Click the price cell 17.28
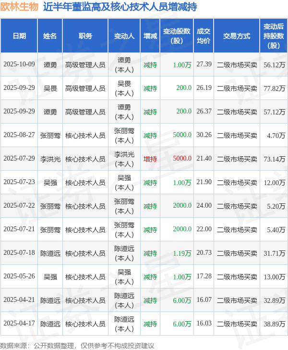Viewport: 288px width, 350px height. [x=204, y=276]
